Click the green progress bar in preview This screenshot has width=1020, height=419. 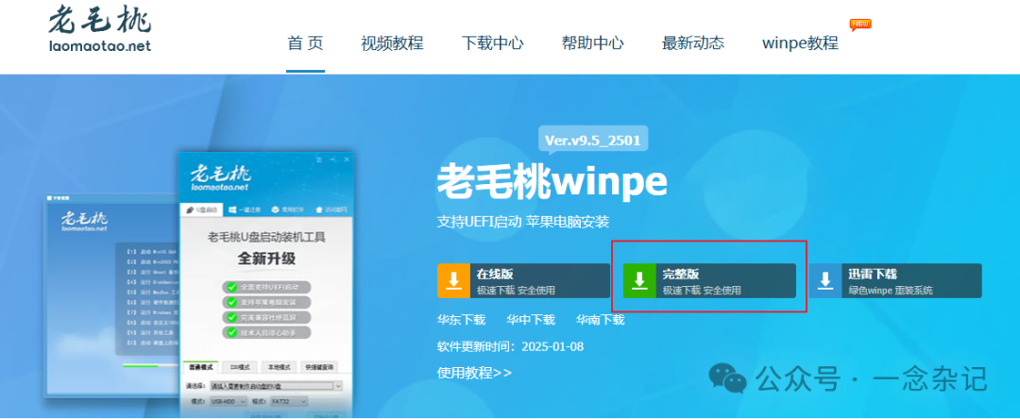pos(140,366)
